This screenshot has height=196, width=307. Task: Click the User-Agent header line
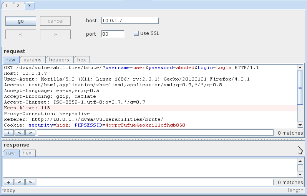pos(127,79)
